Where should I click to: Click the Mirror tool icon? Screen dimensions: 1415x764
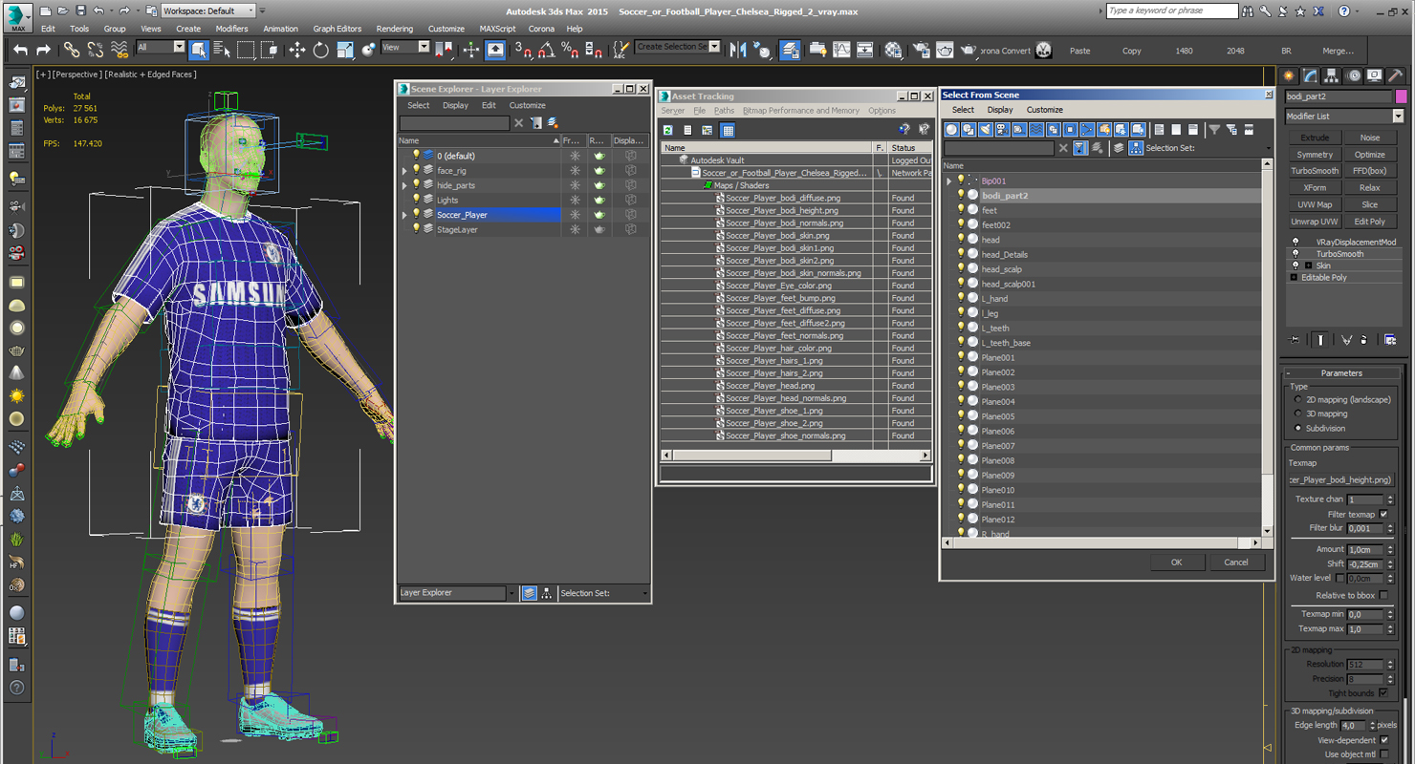(x=738, y=50)
